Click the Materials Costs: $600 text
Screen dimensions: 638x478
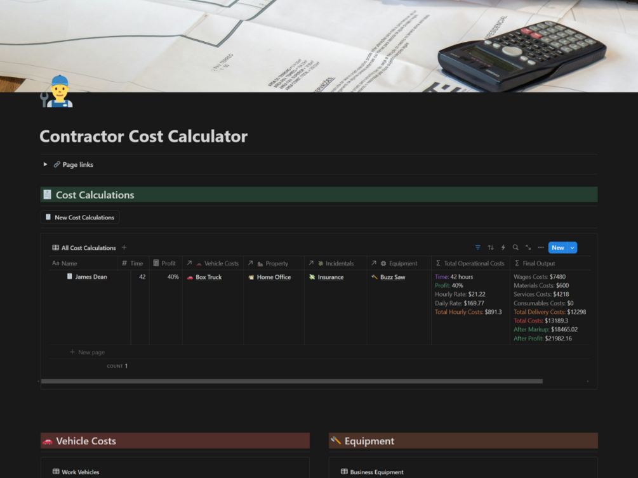(541, 286)
